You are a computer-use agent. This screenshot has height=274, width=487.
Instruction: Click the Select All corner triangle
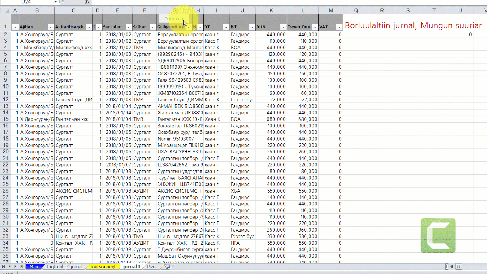click(x=7, y=11)
